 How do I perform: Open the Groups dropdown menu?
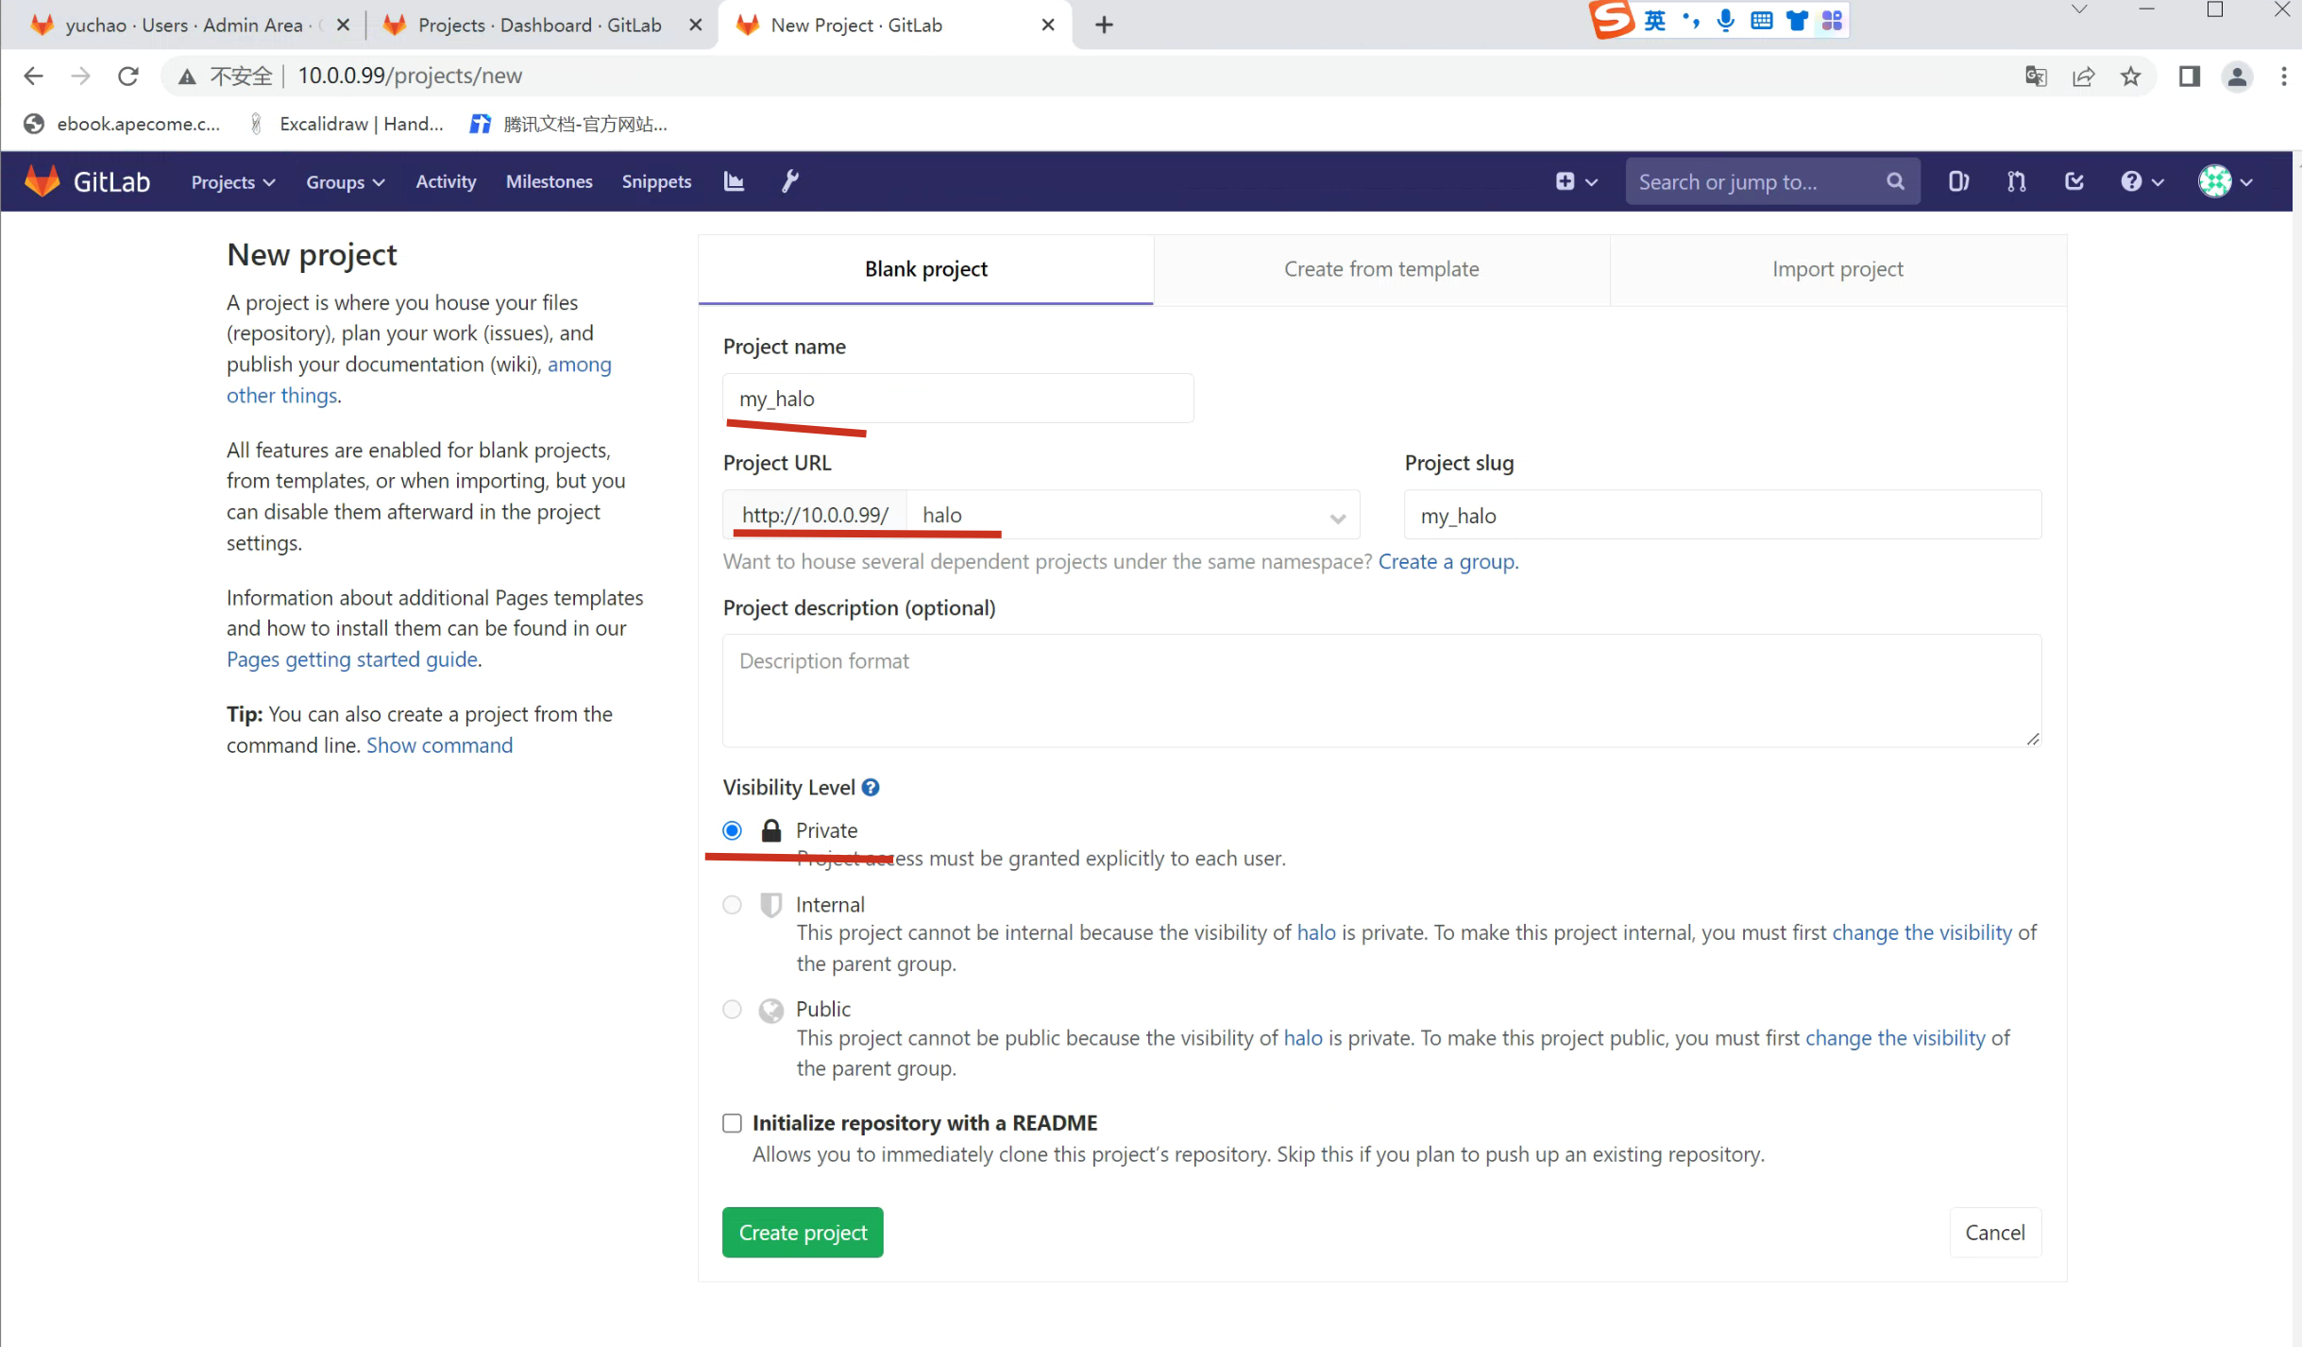pos(345,181)
